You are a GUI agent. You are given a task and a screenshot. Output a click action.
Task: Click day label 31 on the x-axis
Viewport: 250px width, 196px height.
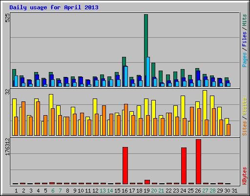coord(234,191)
